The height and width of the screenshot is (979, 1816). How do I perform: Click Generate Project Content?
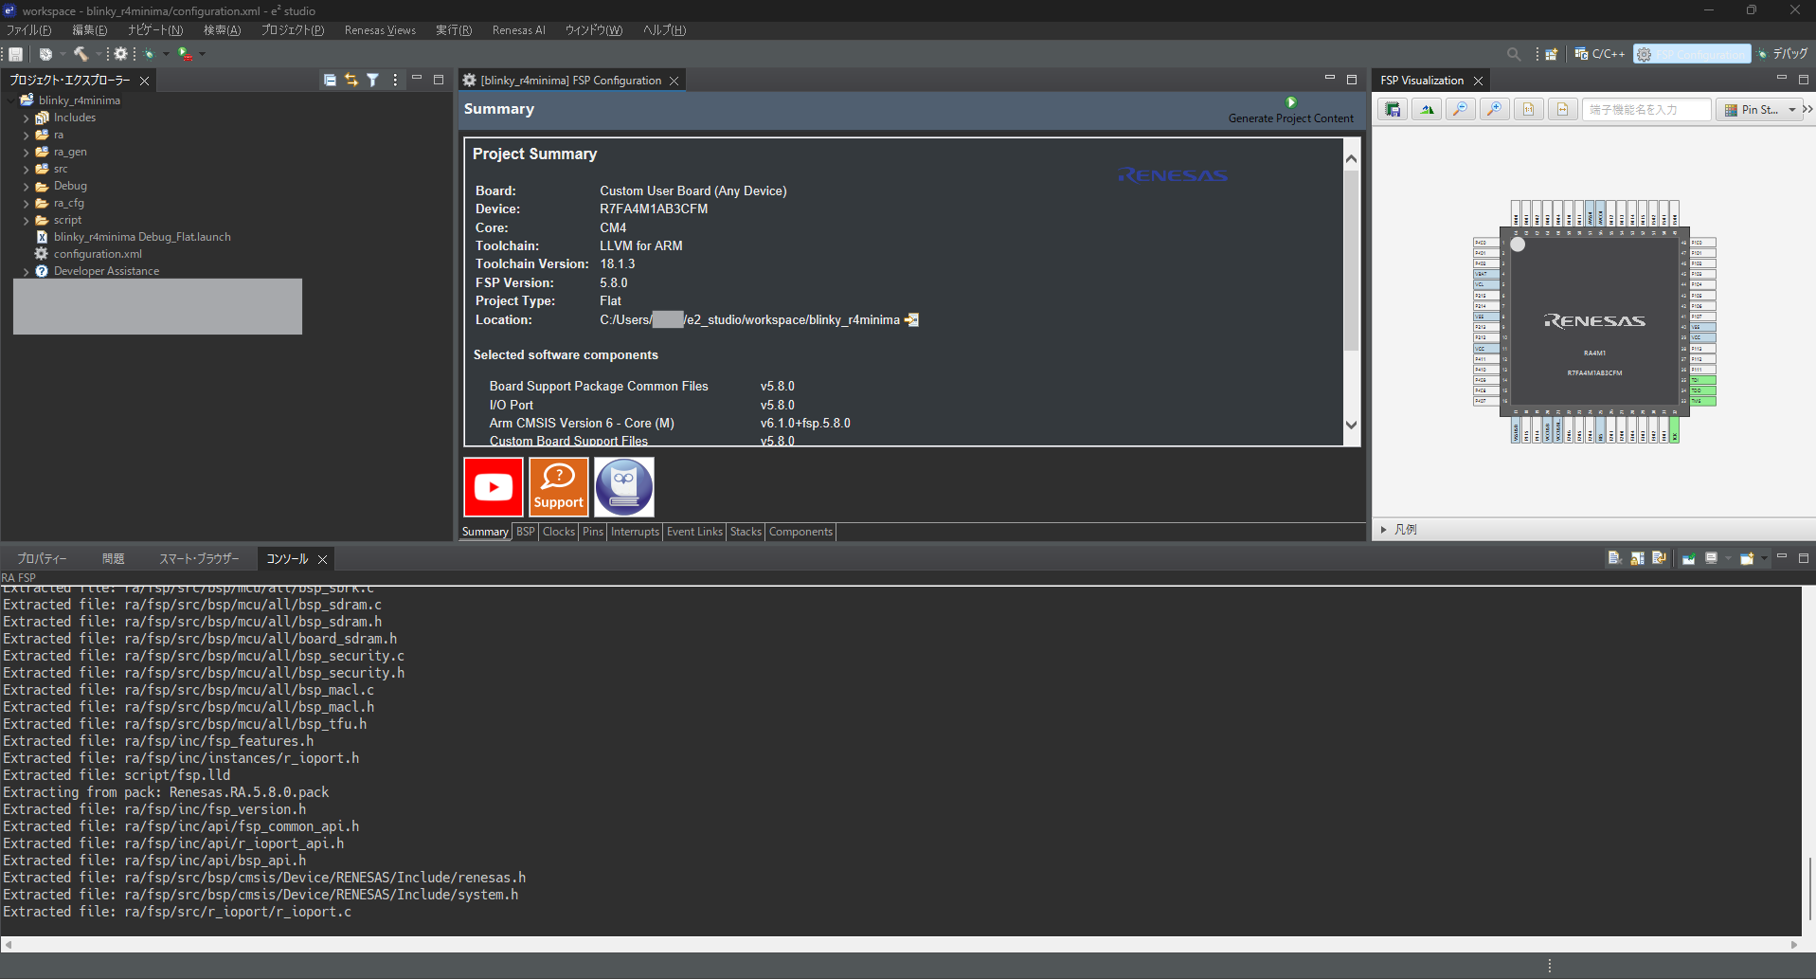coord(1290,111)
